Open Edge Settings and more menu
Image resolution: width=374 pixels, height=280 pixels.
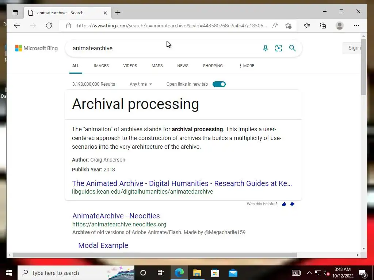356,26
